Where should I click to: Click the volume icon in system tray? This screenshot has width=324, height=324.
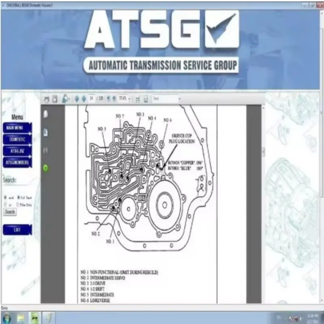[x=300, y=318]
